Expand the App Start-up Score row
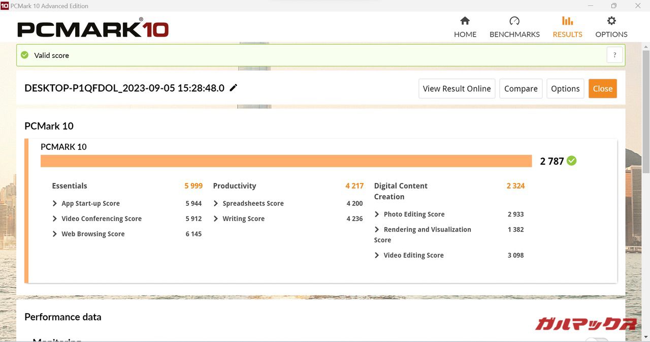 click(55, 203)
